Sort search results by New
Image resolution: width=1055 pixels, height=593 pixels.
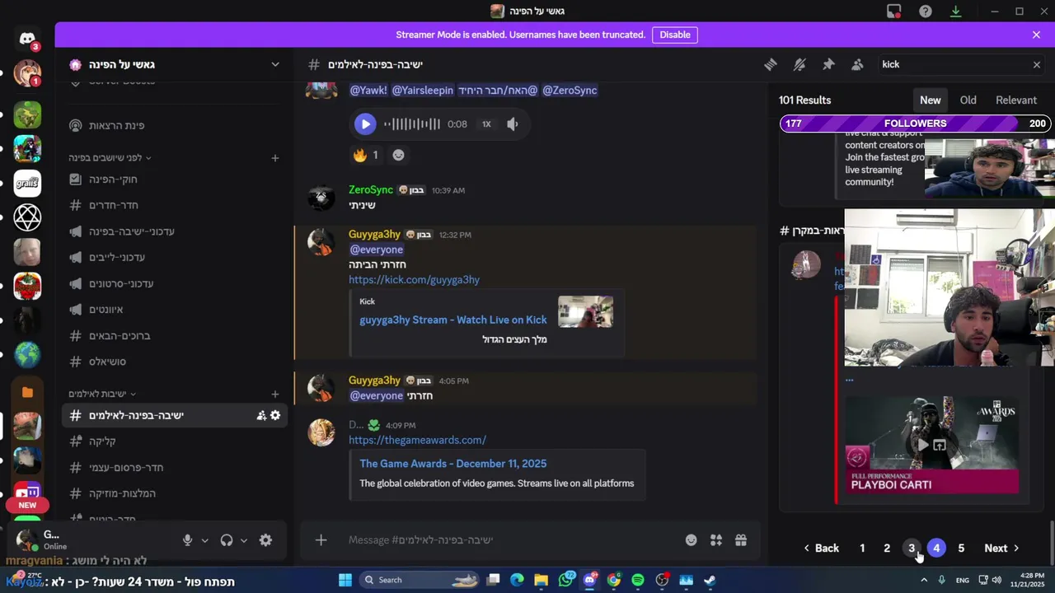click(931, 100)
